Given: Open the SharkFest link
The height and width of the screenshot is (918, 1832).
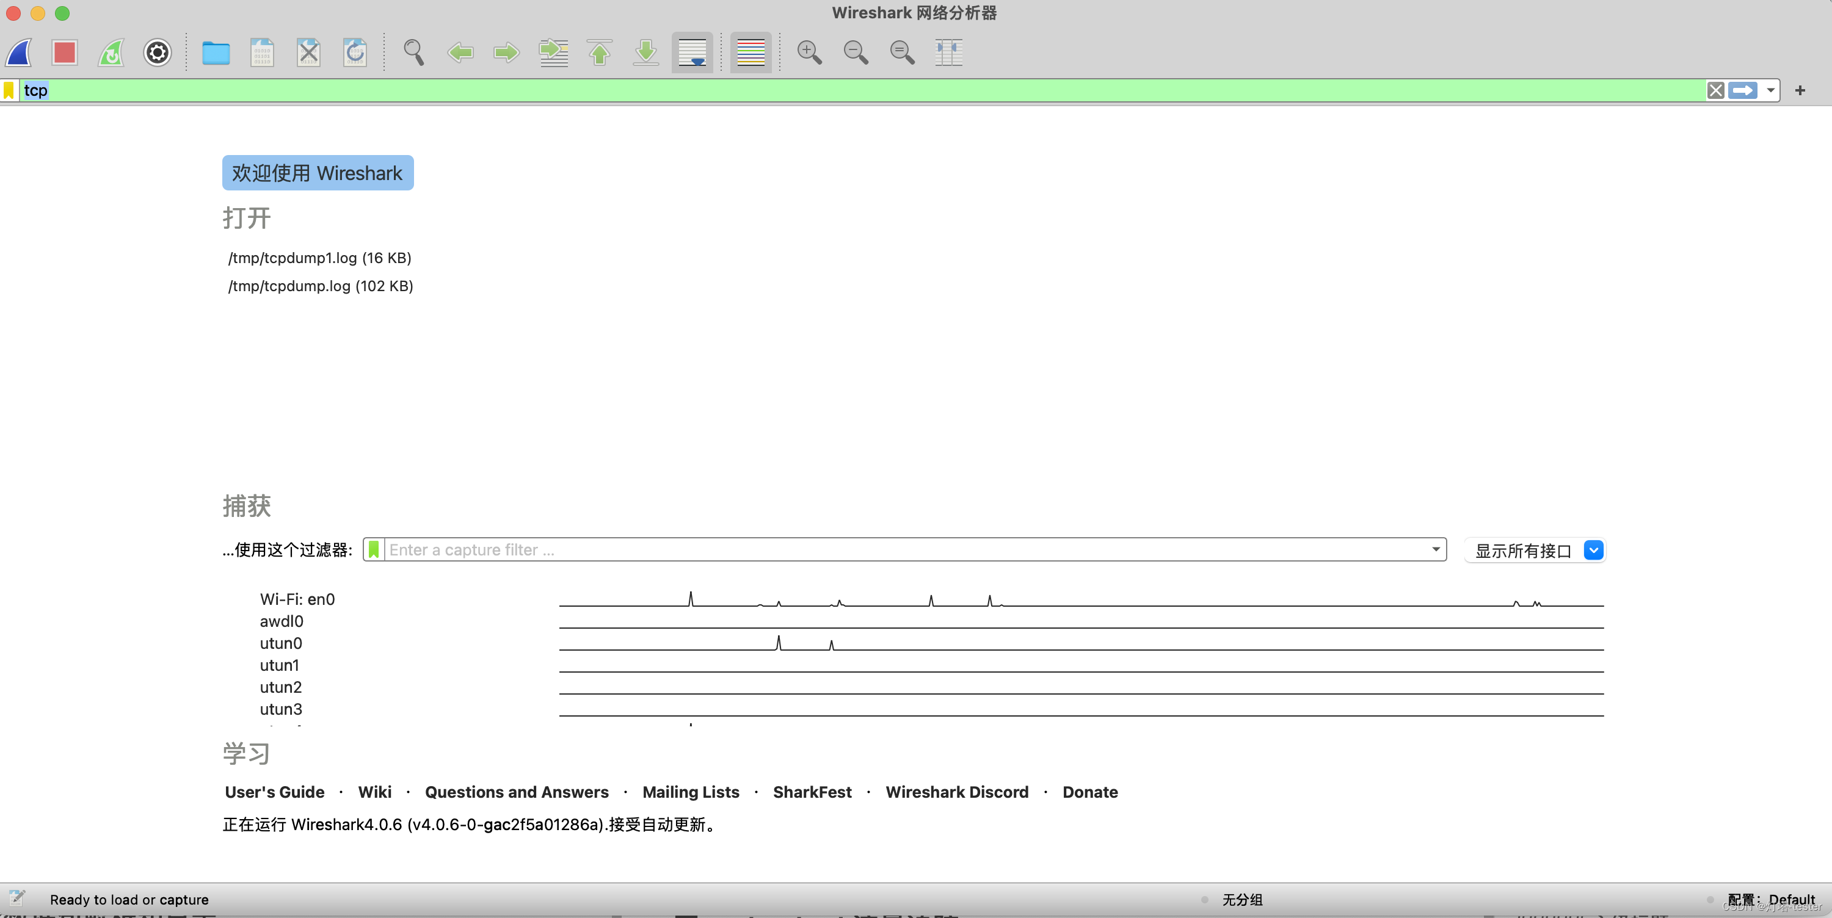Looking at the screenshot, I should pyautogui.click(x=812, y=792).
